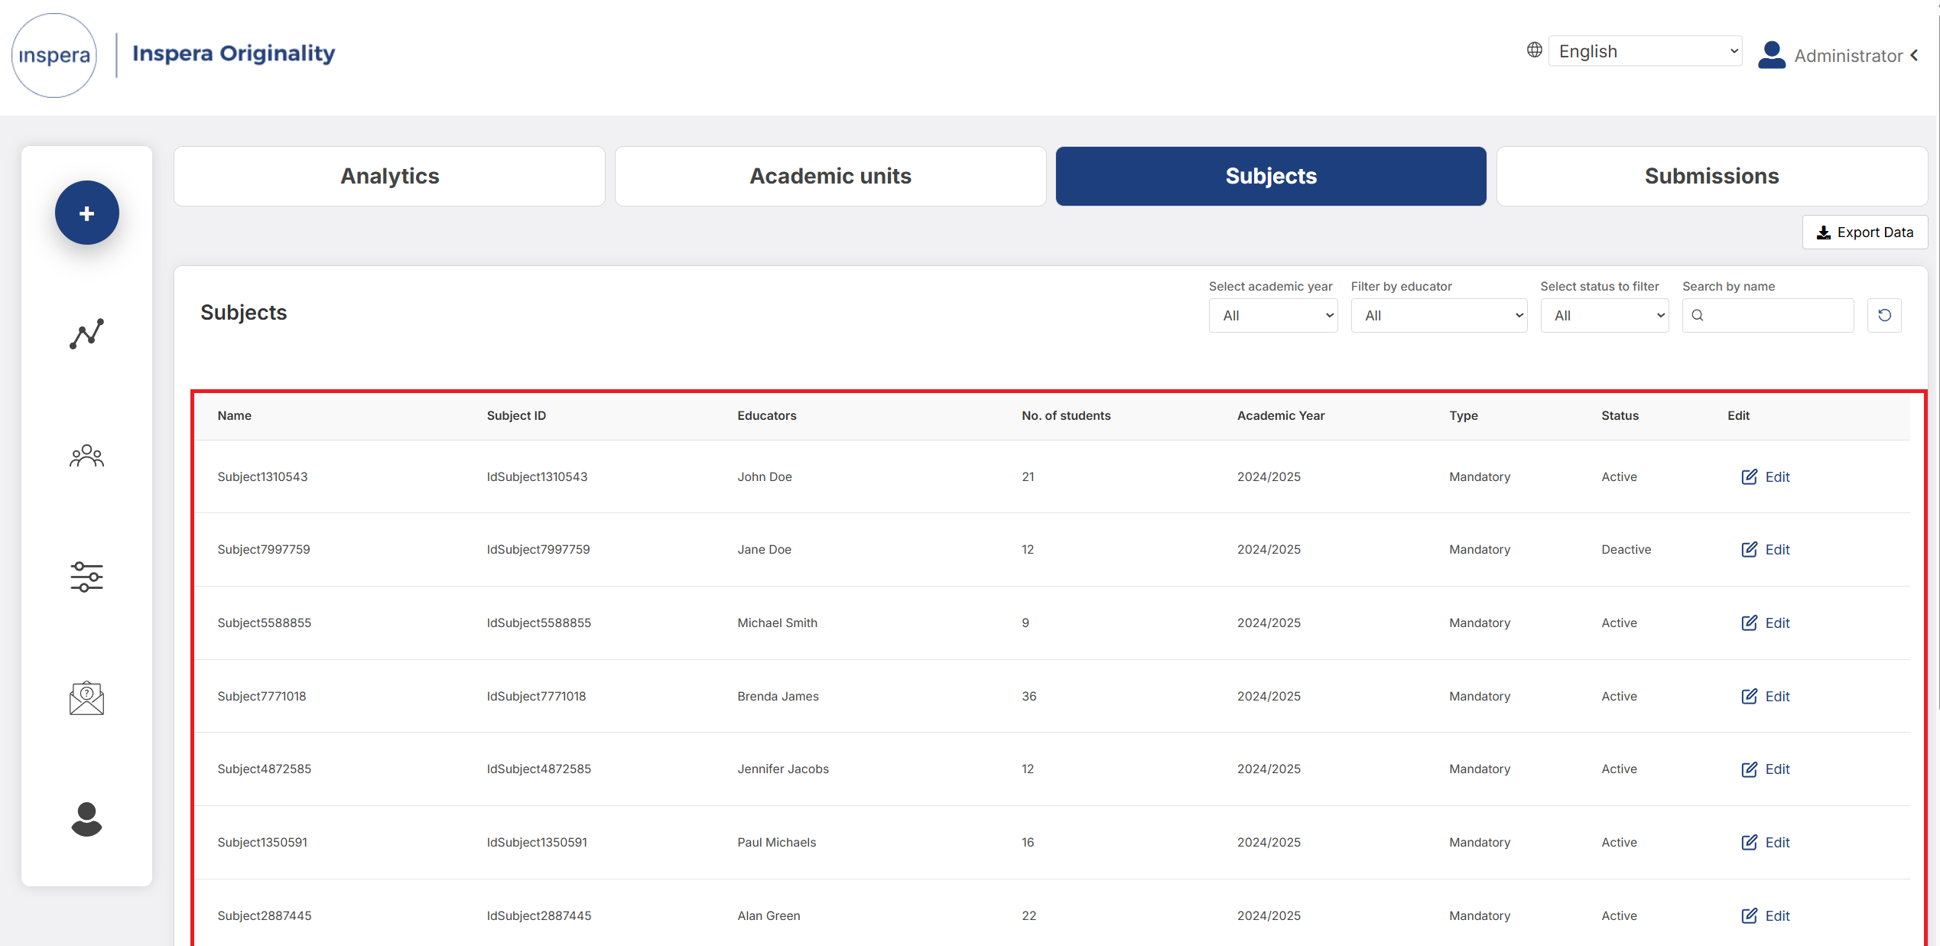Open the users group sidebar icon

[86, 456]
